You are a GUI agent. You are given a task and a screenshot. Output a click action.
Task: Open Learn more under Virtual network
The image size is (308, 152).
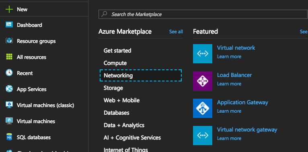click(x=229, y=57)
